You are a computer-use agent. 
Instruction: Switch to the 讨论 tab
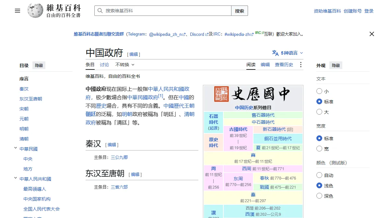click(104, 65)
